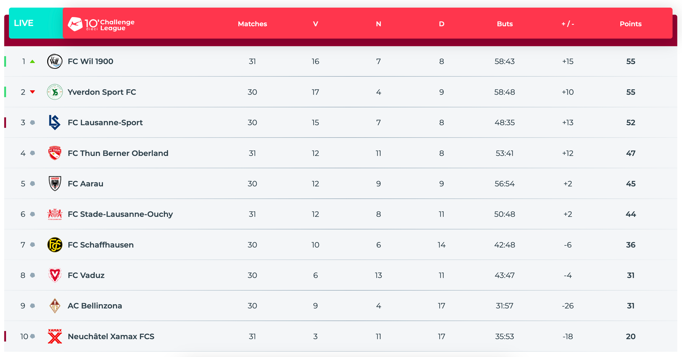Click the FC Vaduz red crest
Image resolution: width=682 pixels, height=357 pixels.
(x=55, y=275)
